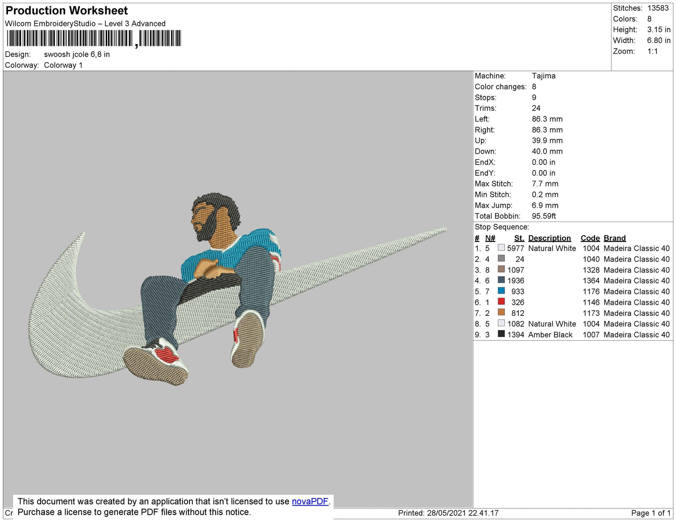The height and width of the screenshot is (522, 676).
Task: Pick the cyan blue swatch for code 1176
Action: 501,291
